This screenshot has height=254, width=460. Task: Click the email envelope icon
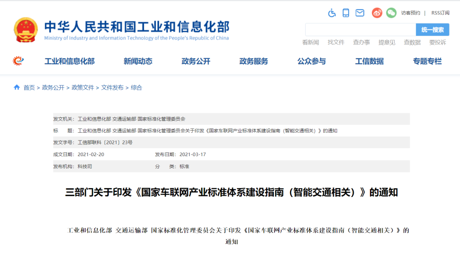(360, 13)
